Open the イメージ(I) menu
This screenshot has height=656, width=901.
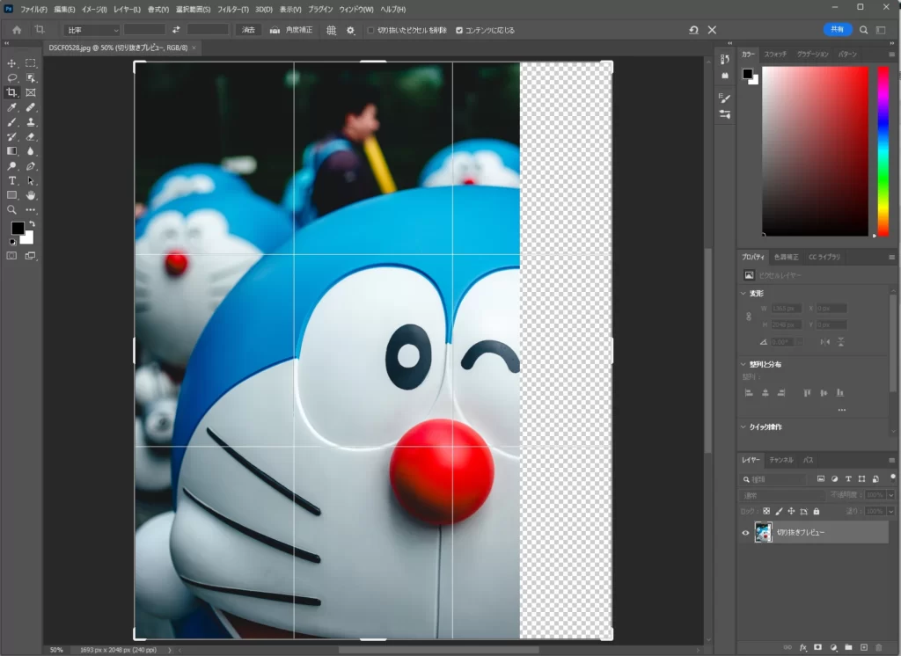(x=94, y=9)
